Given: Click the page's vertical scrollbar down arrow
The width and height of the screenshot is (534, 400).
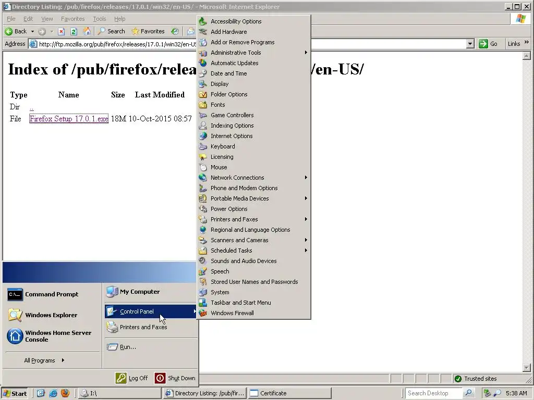Looking at the screenshot, I should point(527,368).
